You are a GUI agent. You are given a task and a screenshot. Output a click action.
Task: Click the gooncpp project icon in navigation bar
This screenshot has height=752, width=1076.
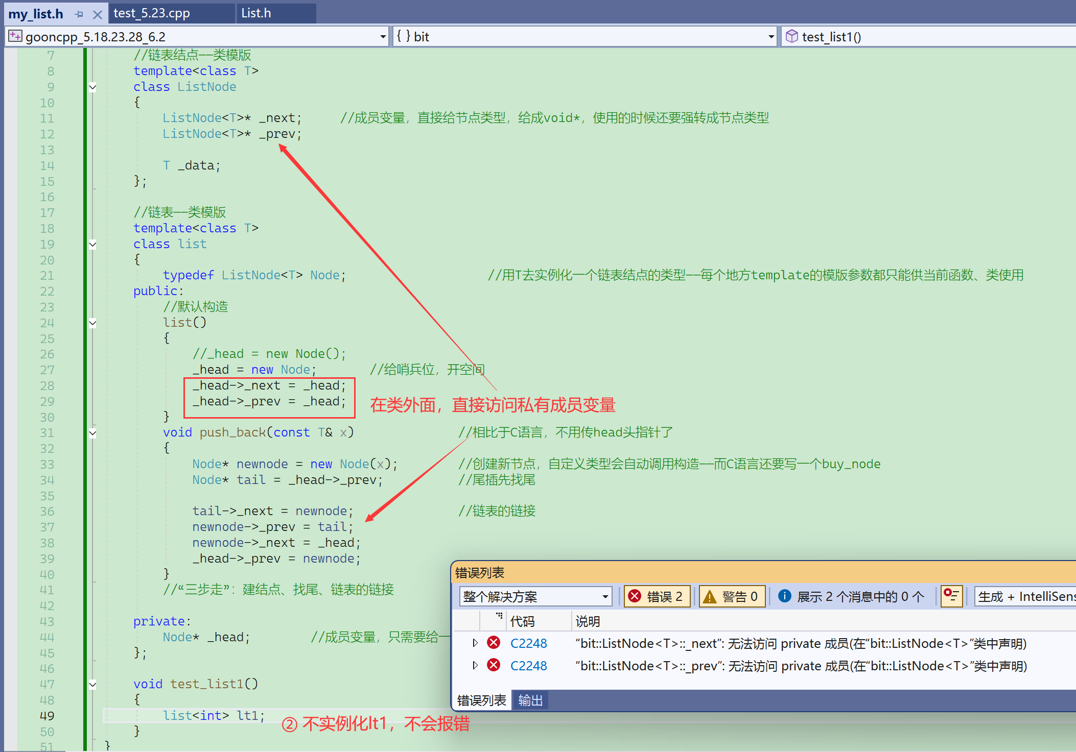15,36
